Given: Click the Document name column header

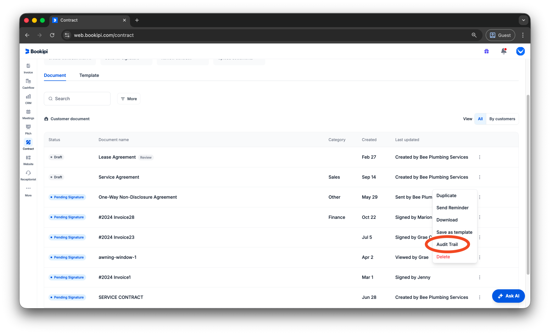Looking at the screenshot, I should pyautogui.click(x=113, y=140).
